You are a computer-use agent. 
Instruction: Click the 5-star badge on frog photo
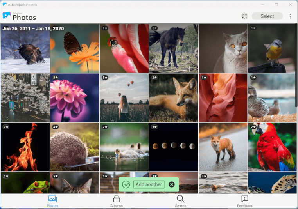coord(6,176)
